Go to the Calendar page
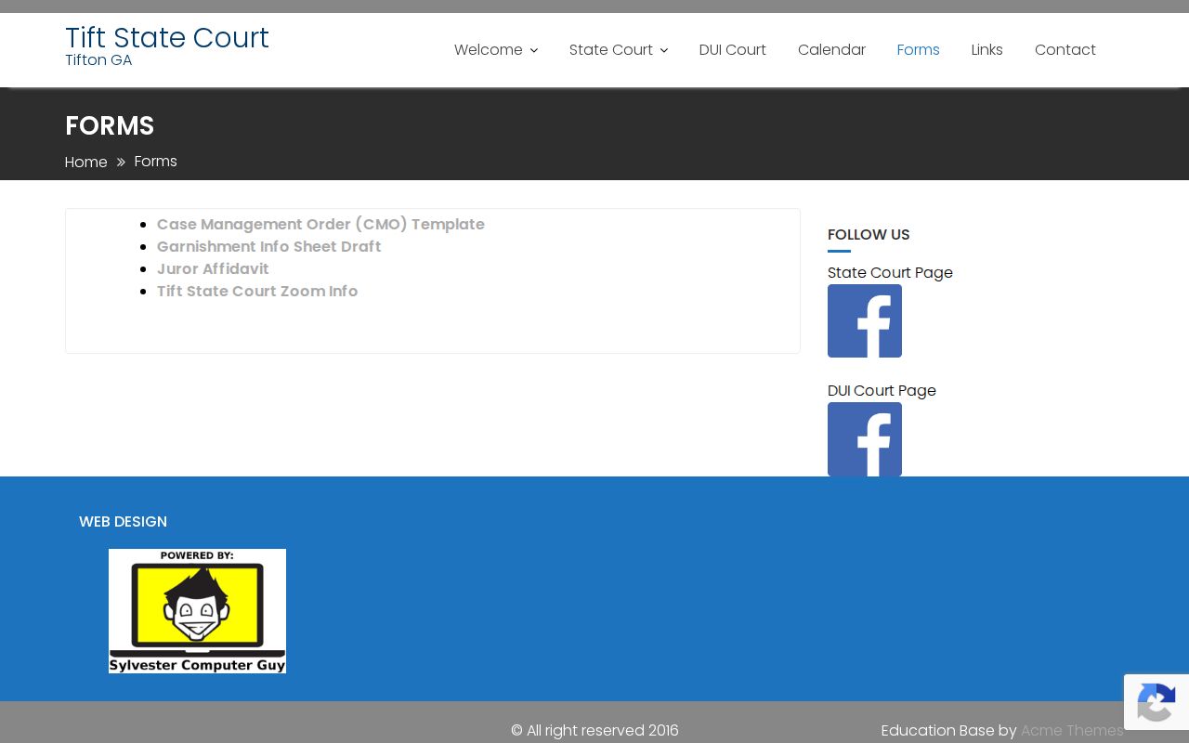The height and width of the screenshot is (743, 1189). pyautogui.click(x=831, y=50)
